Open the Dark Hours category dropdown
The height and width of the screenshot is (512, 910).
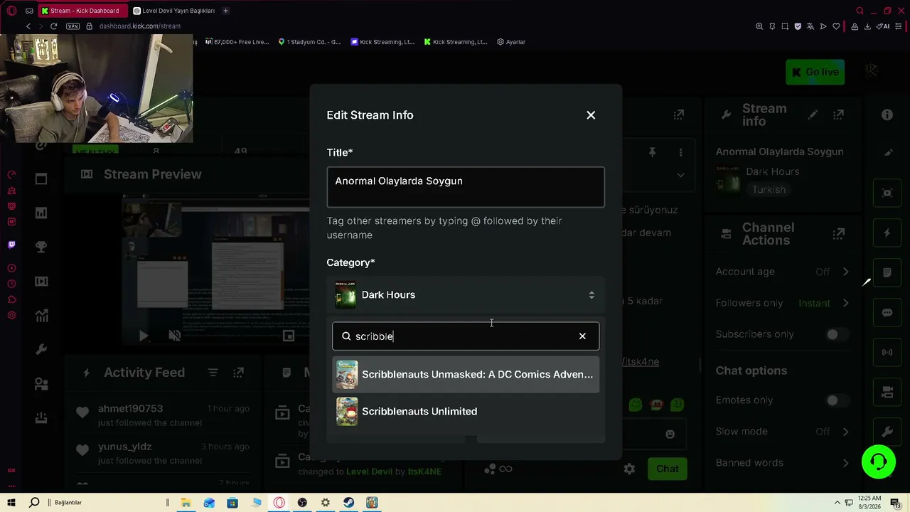tap(466, 295)
